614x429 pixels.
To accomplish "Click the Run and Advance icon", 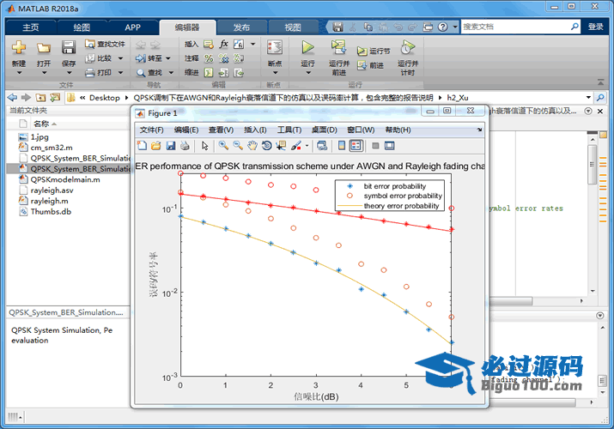I will click(x=338, y=47).
